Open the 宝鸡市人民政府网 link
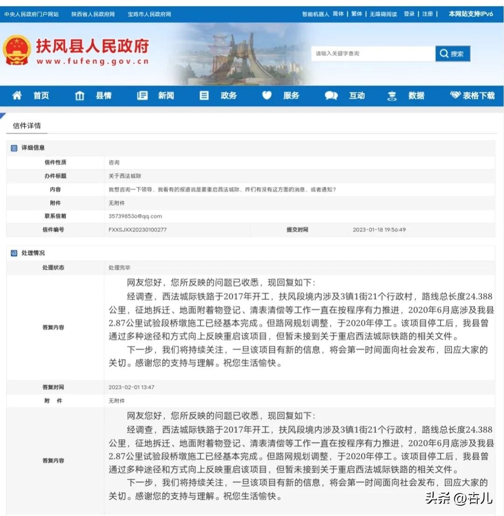This screenshot has width=504, height=516. 149,14
